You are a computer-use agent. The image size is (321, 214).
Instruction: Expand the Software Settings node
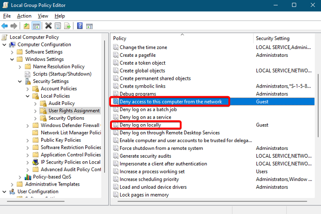[x=12, y=52]
